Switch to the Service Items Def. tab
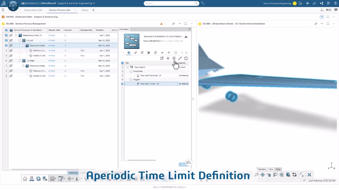 [33, 10]
